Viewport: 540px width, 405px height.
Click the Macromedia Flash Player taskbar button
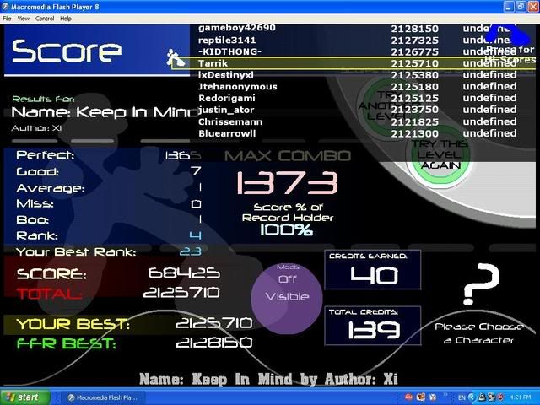pos(102,397)
